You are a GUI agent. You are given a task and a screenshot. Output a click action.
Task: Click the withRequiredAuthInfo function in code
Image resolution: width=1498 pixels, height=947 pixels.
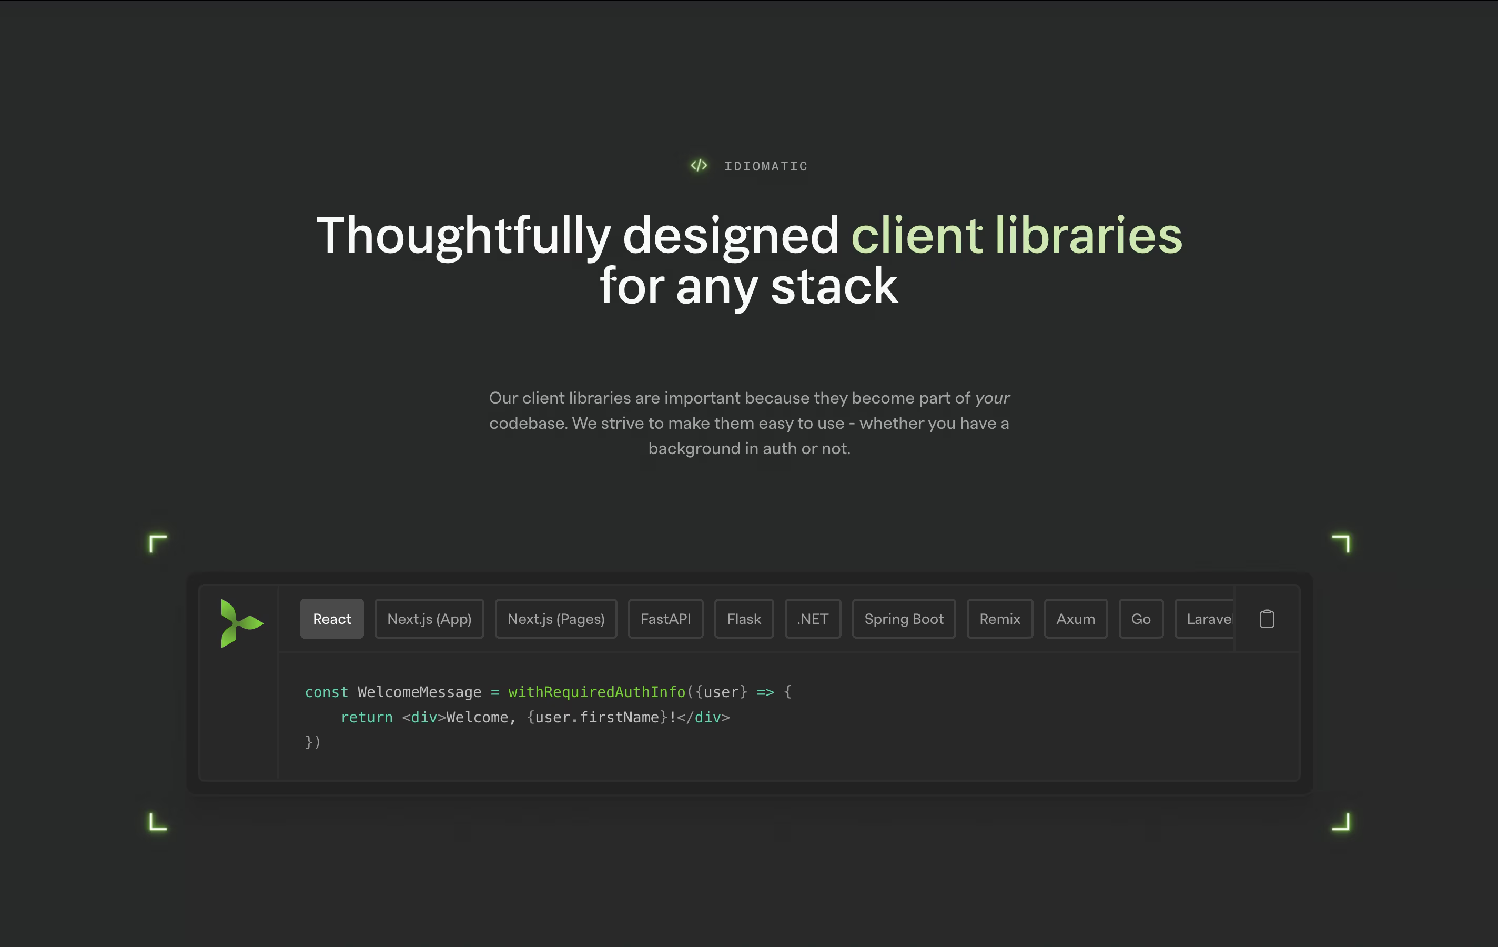[596, 691]
